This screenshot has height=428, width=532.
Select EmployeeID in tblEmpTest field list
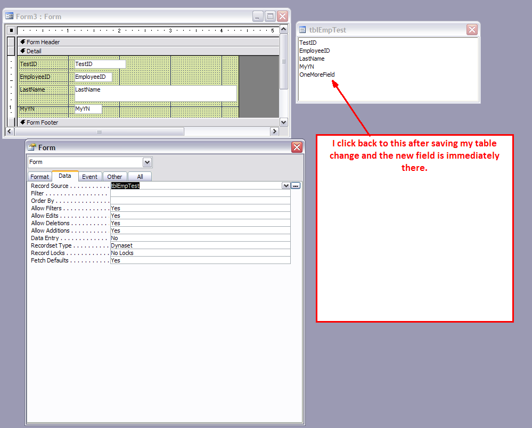pyautogui.click(x=314, y=51)
